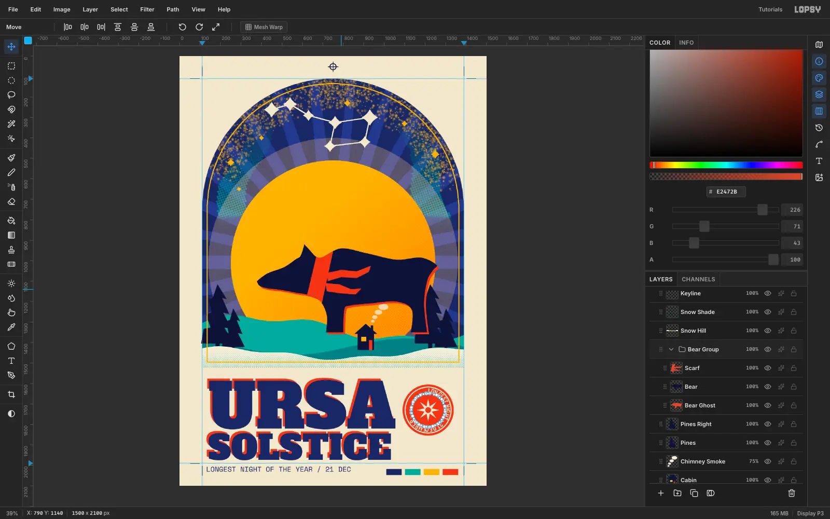830x519 pixels.
Task: Switch to the Channels tab
Action: 698,279
